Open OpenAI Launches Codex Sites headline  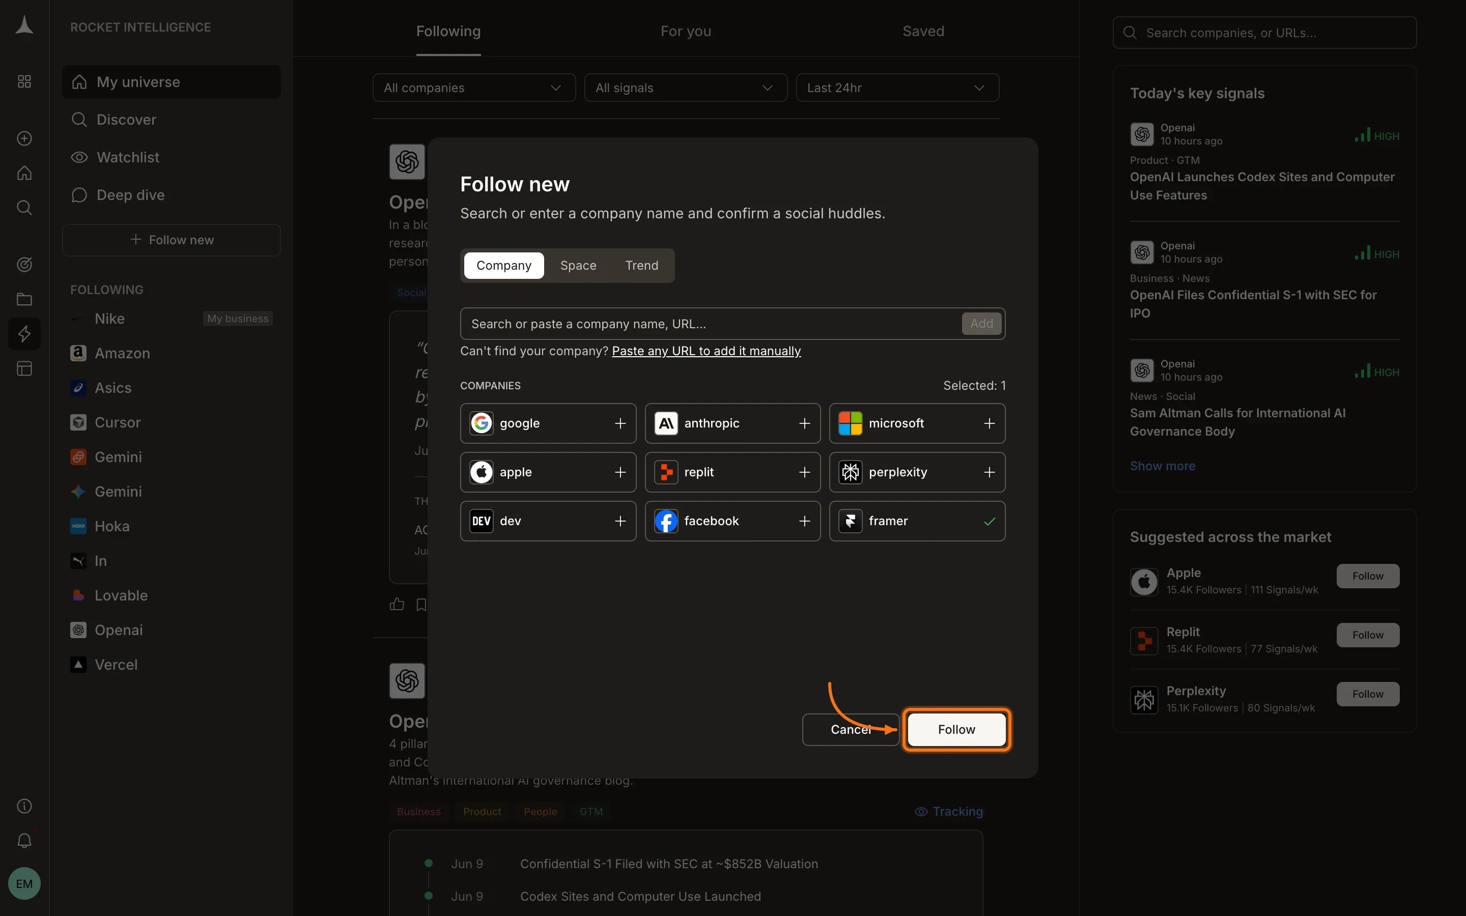[x=1262, y=186]
